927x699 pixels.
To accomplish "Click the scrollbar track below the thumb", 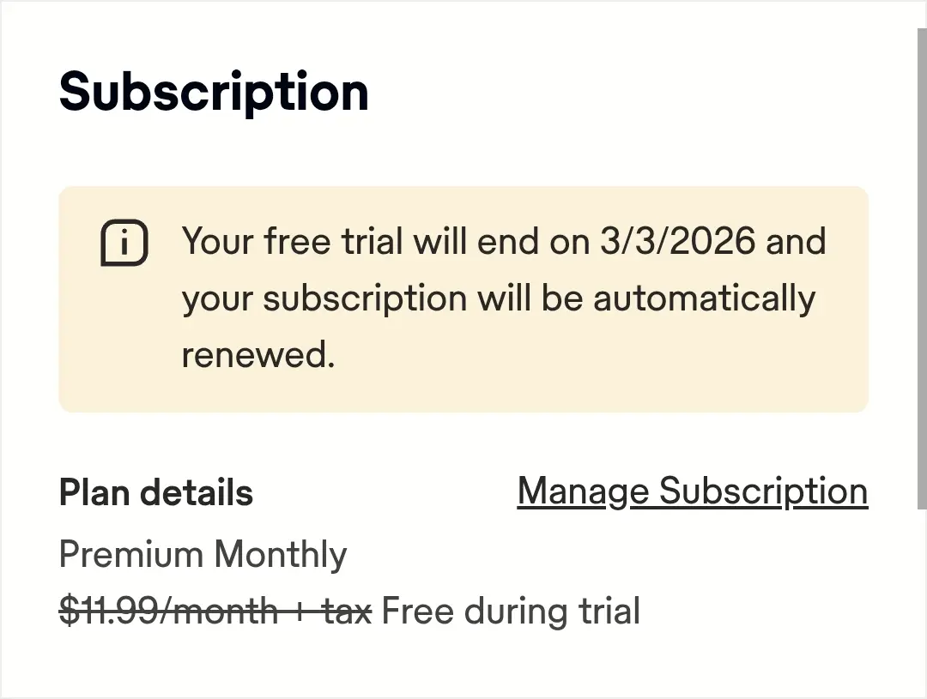I will (x=922, y=603).
